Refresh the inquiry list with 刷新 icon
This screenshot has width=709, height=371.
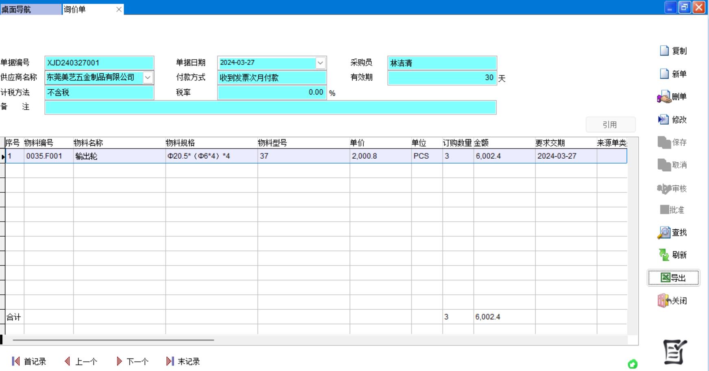[674, 255]
